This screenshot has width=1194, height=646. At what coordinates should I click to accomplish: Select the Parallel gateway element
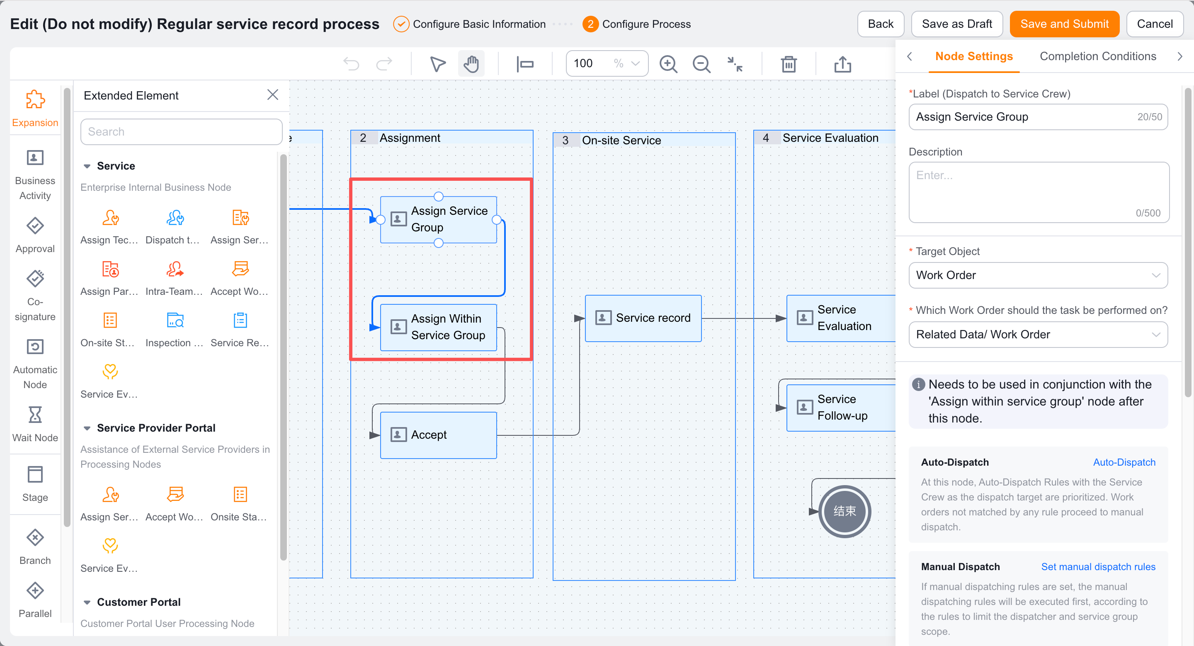pyautogui.click(x=35, y=600)
